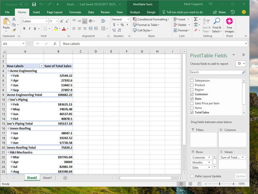Enable Defer Layout Update checkbox

pos(192,176)
